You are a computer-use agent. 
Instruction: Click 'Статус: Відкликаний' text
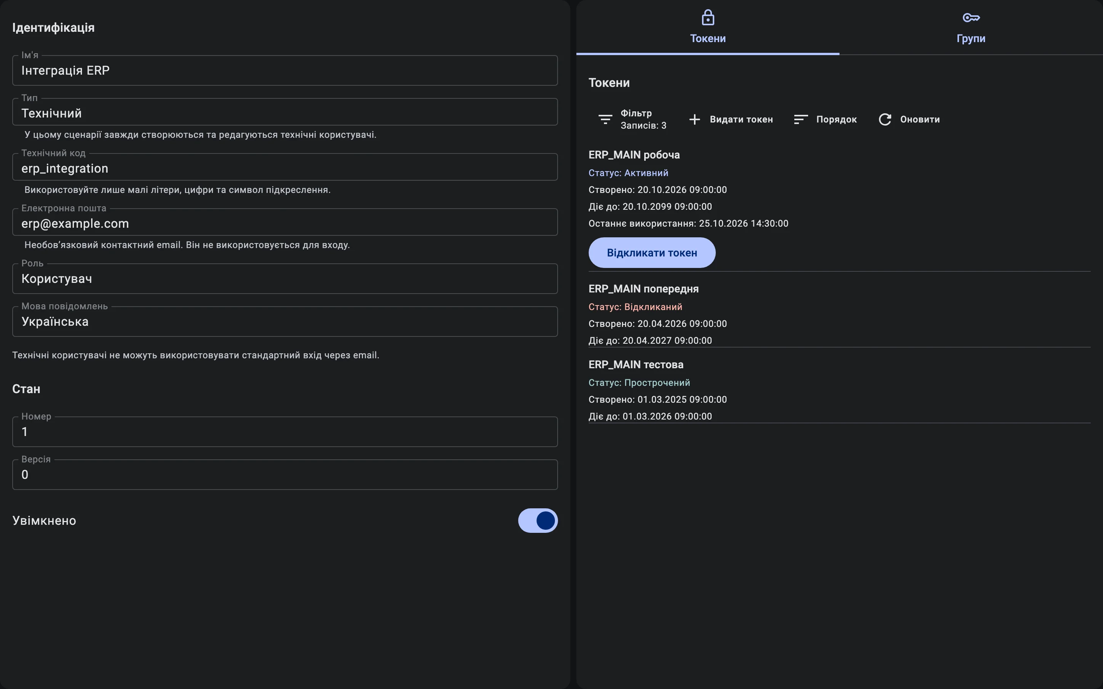tap(635, 307)
